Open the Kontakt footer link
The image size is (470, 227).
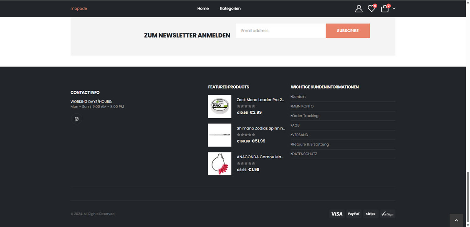299,97
